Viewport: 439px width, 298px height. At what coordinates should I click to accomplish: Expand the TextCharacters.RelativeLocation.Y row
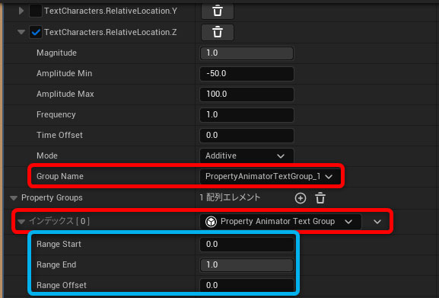tap(21, 11)
